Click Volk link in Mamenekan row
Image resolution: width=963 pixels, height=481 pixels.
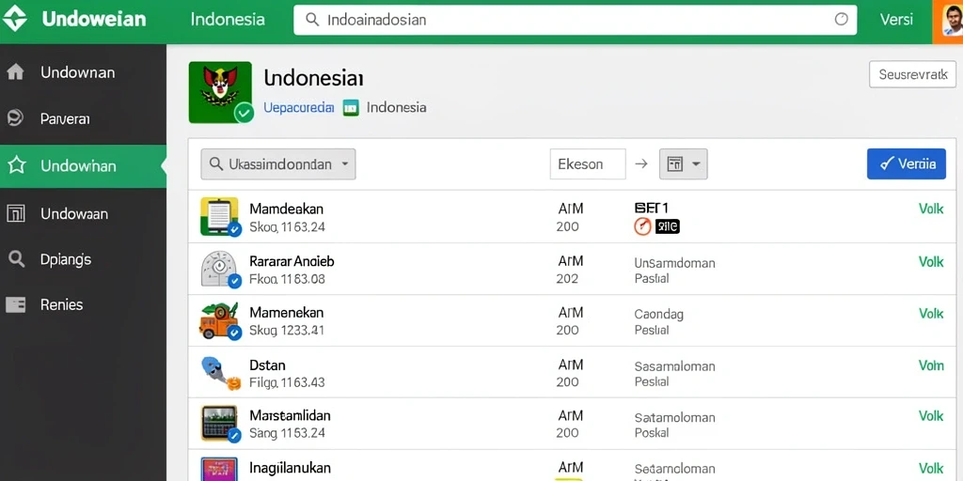pyautogui.click(x=931, y=314)
